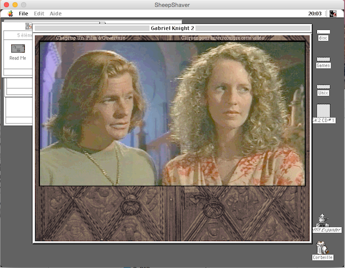
Task: Click the application switcher icon beside clock
Action: (x=333, y=13)
